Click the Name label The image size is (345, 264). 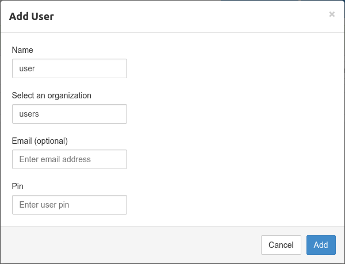coord(22,50)
